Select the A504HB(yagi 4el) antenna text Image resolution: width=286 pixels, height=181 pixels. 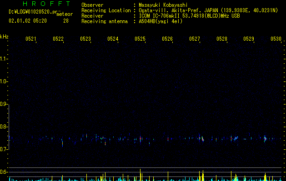point(161,21)
